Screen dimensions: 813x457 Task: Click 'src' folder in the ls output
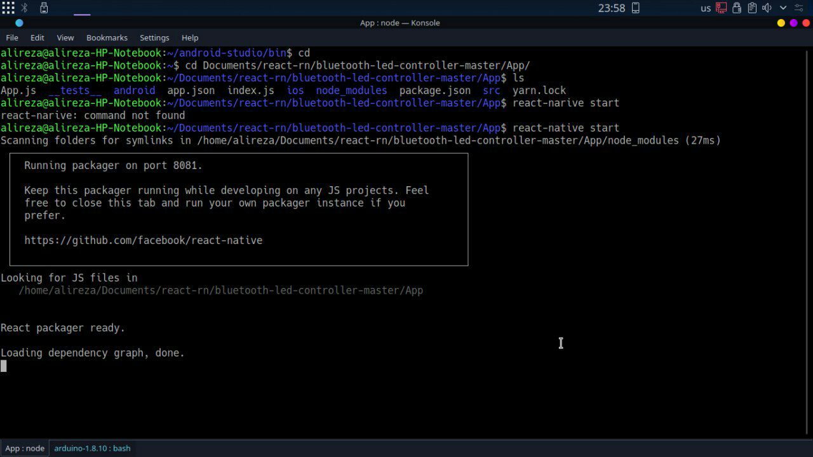(492, 90)
